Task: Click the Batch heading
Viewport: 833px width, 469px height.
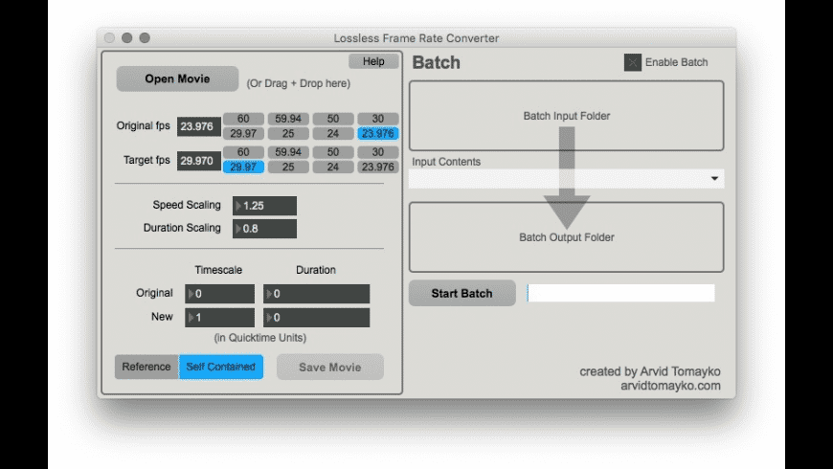Action: point(437,62)
